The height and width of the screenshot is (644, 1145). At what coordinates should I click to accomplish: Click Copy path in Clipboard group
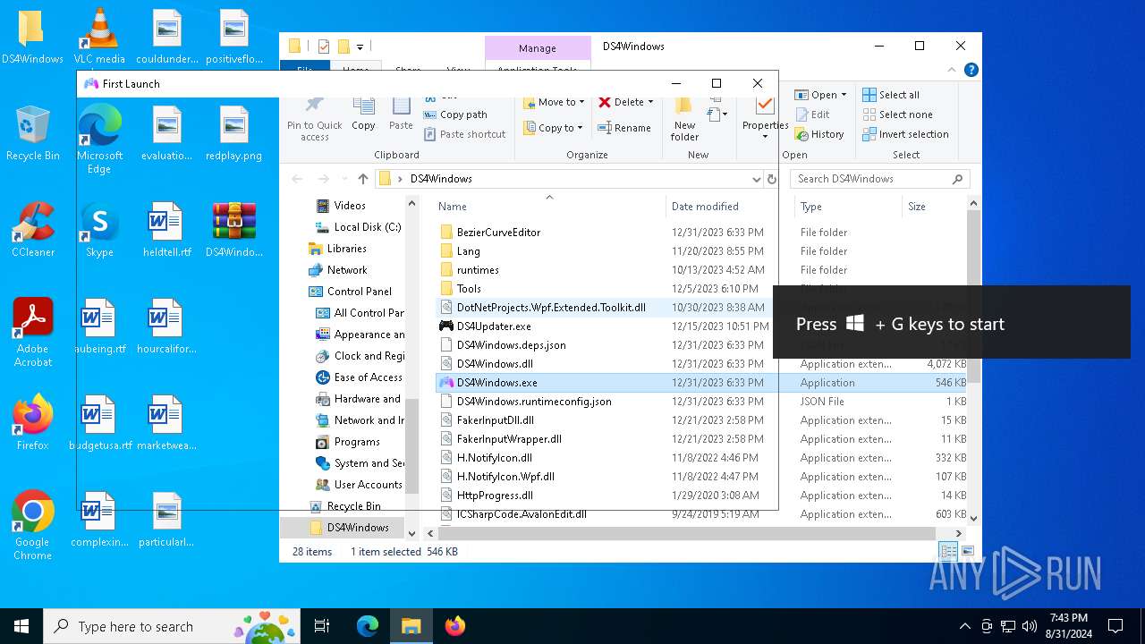pyautogui.click(x=456, y=114)
